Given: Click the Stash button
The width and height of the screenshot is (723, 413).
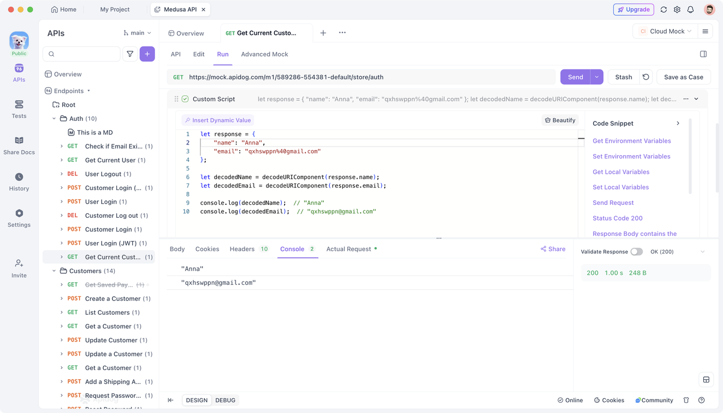Looking at the screenshot, I should coord(624,77).
